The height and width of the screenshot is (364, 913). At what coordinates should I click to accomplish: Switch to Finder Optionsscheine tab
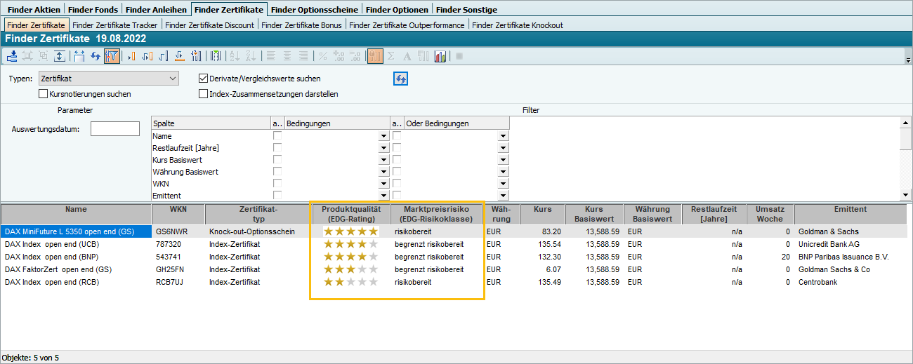tap(315, 10)
